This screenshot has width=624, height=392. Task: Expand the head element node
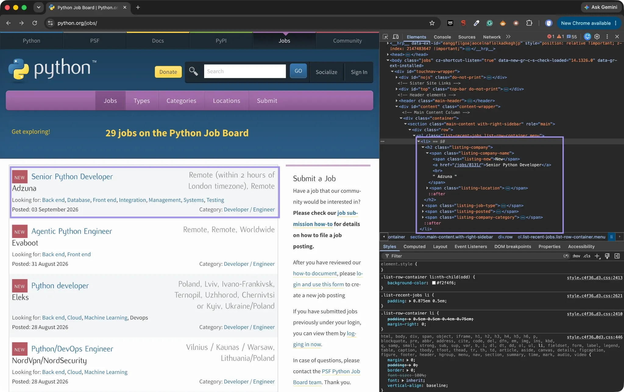pyautogui.click(x=388, y=55)
